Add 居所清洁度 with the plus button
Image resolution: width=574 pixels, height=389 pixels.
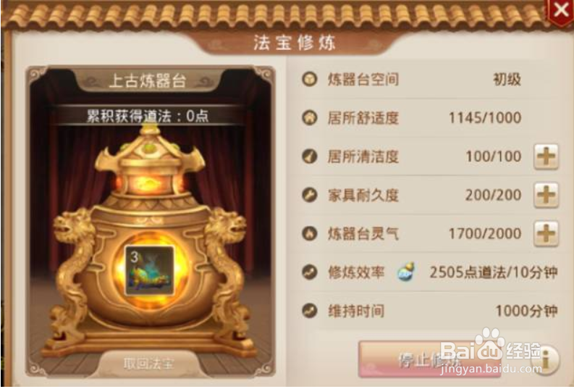546,156
